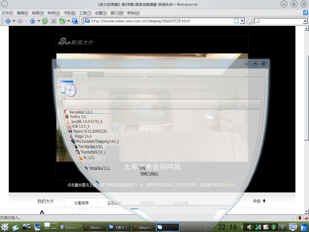Click the vertical scrollbar up arrow

(x=307, y=29)
